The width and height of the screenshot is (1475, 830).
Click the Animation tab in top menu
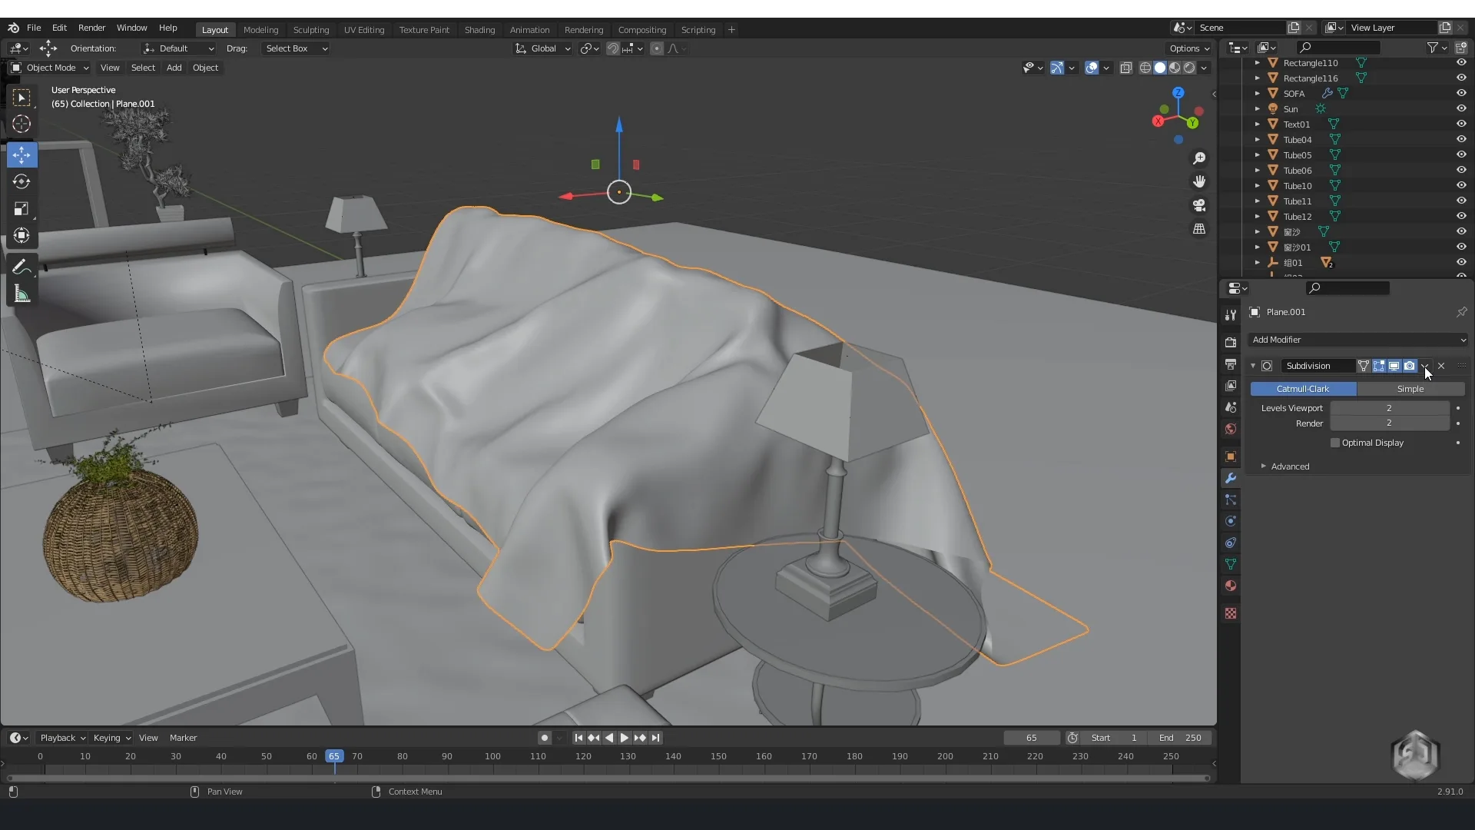coord(529,28)
